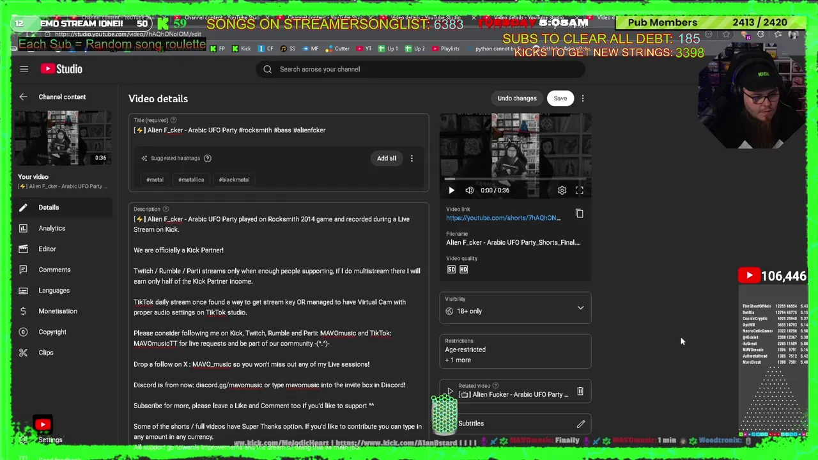818x460 pixels.
Task: Open the Up 1 bookmark
Action: [x=388, y=49]
